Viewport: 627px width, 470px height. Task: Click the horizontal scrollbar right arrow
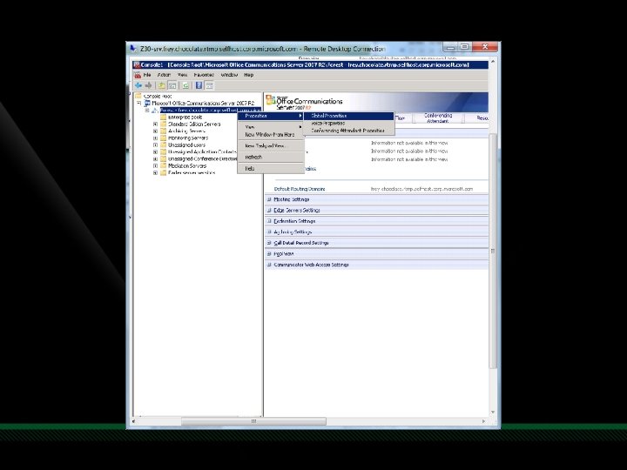(483, 421)
